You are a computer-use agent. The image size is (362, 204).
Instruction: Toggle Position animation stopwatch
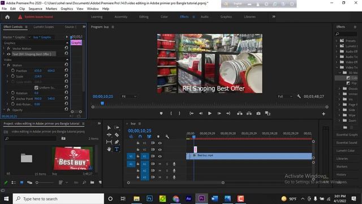13,70
